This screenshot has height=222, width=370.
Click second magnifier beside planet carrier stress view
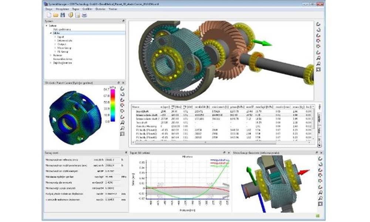point(122,128)
